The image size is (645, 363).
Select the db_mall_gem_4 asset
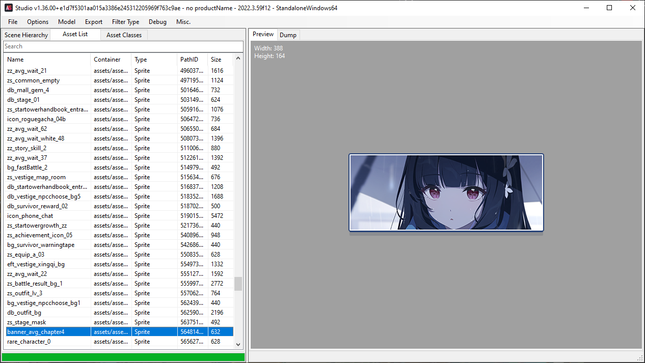point(119,90)
